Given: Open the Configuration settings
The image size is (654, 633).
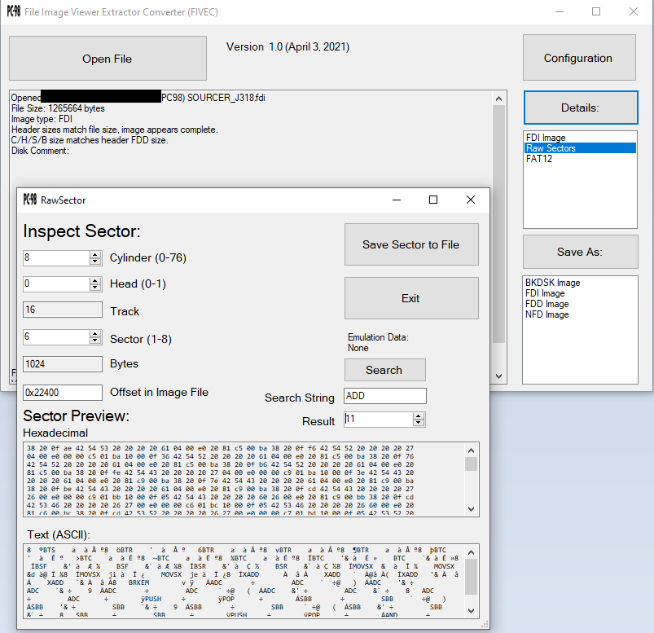Looking at the screenshot, I should [579, 58].
